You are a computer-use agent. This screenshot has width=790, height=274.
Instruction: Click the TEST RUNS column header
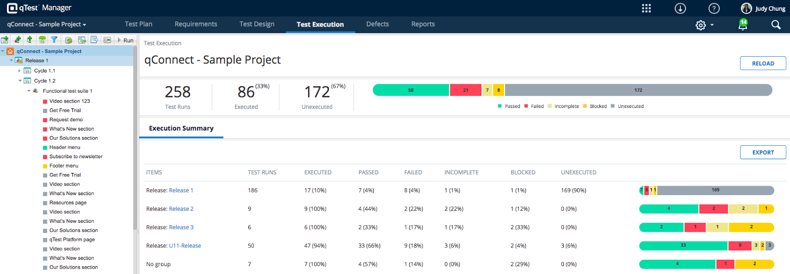[x=262, y=172]
